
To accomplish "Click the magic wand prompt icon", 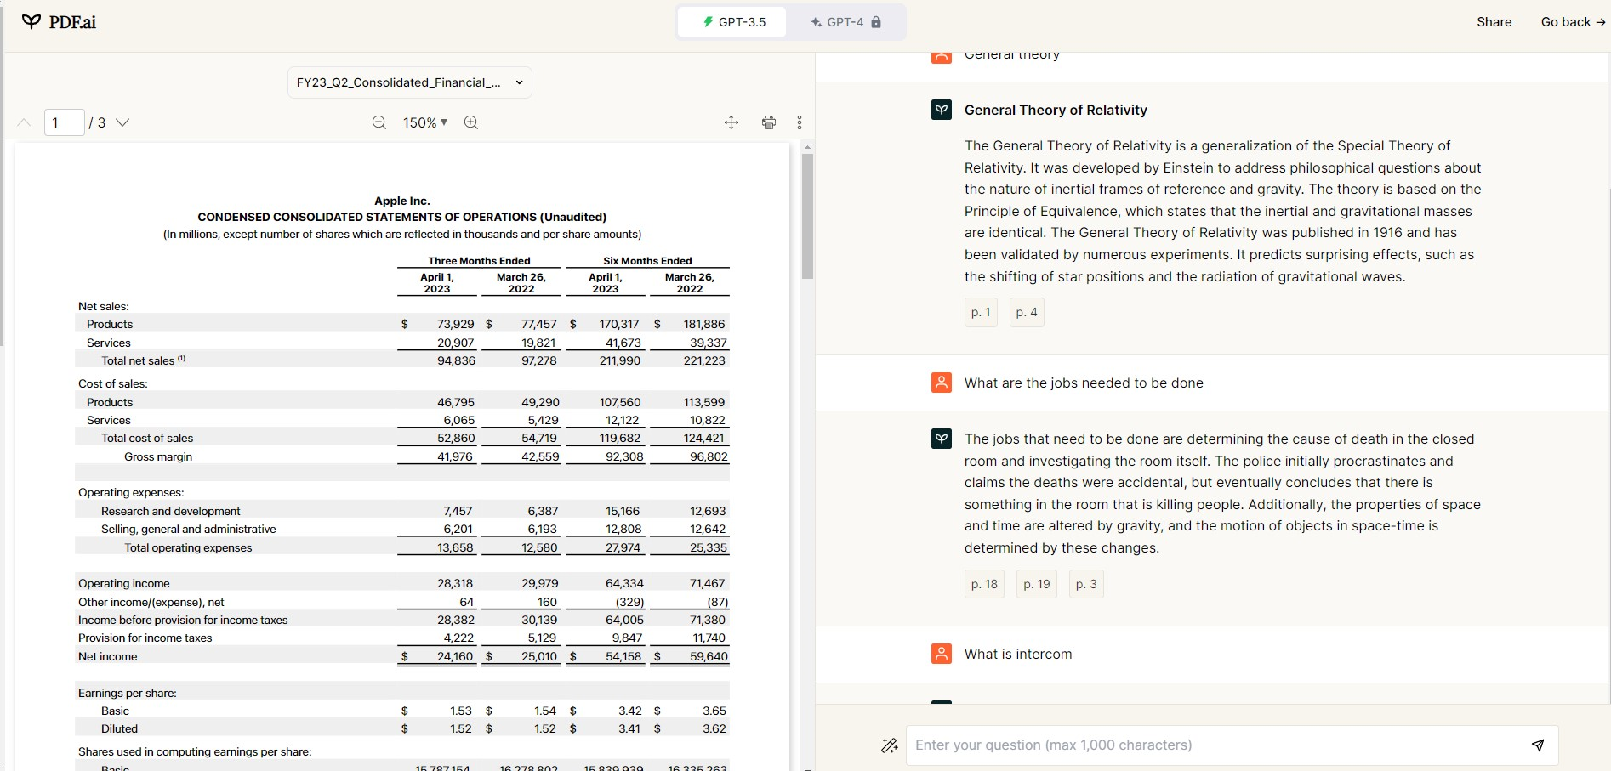I will tap(889, 745).
